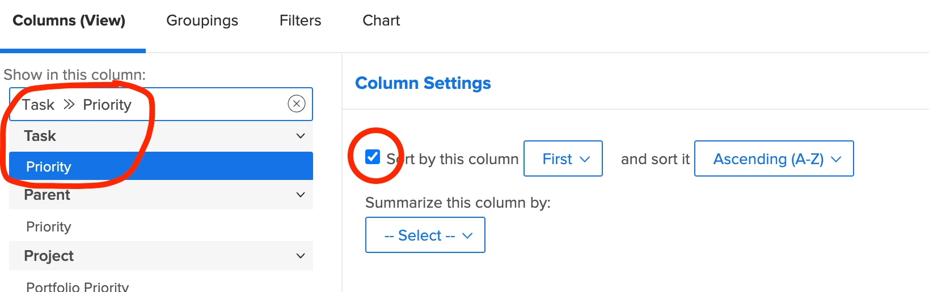Collapse the Parent group chevron
This screenshot has width=929, height=292.
(301, 195)
